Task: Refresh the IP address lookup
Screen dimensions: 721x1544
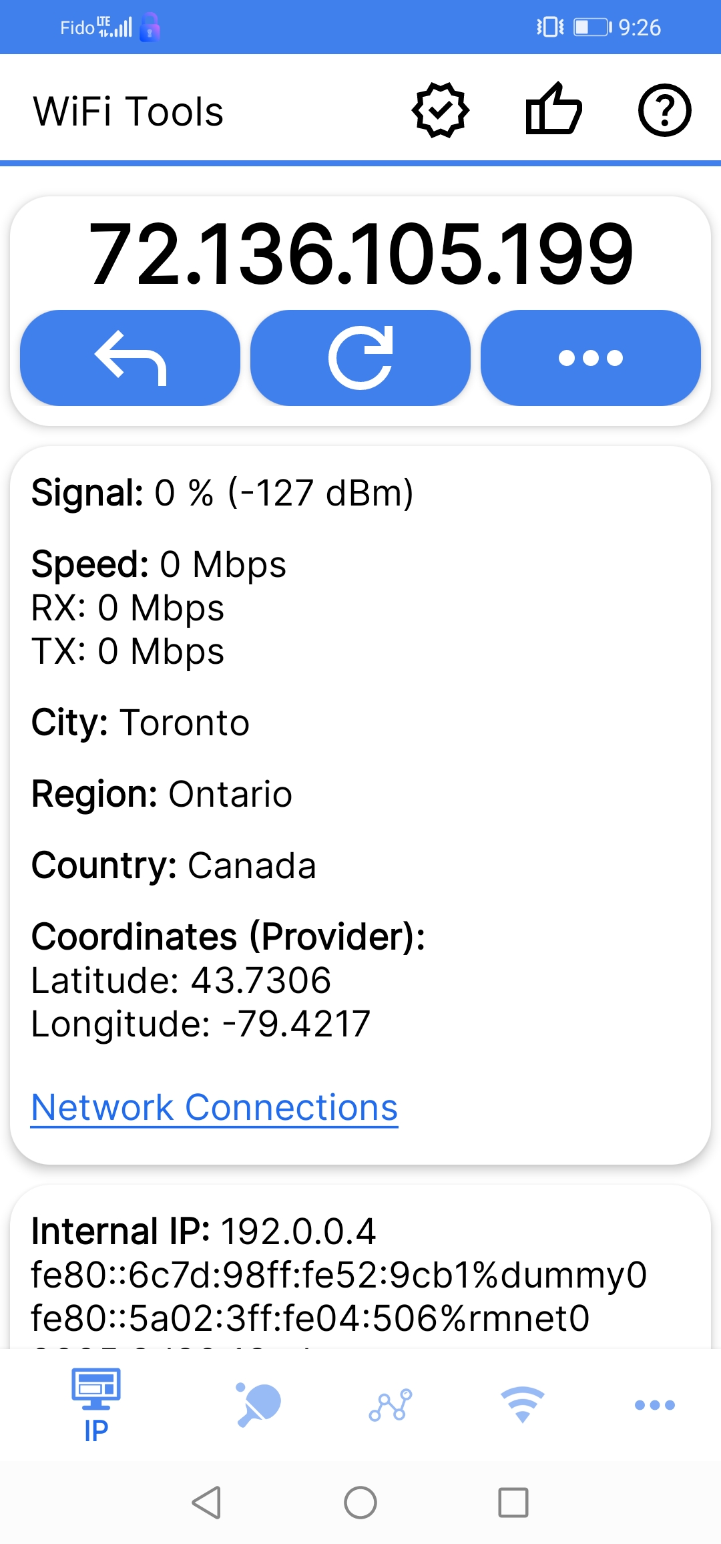Action: coord(360,358)
